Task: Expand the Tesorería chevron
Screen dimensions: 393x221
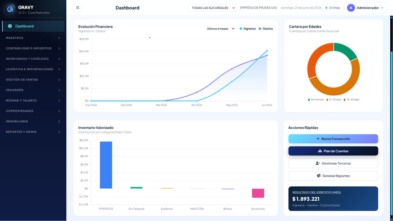Action: 59,90
